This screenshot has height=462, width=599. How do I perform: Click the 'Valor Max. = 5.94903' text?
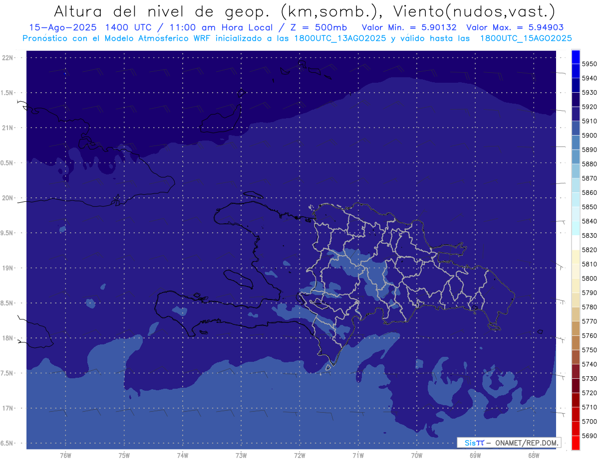pyautogui.click(x=515, y=27)
